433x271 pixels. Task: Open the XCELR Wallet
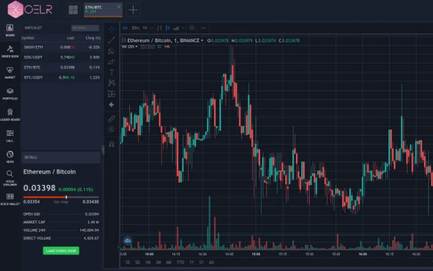tap(10, 199)
